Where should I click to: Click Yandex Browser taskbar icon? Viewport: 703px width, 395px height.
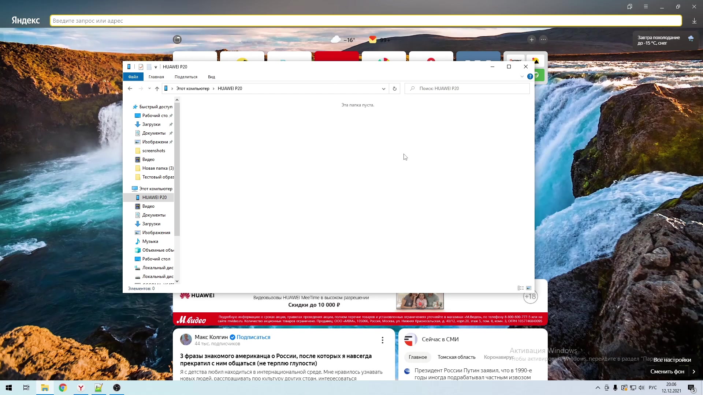pos(81,388)
